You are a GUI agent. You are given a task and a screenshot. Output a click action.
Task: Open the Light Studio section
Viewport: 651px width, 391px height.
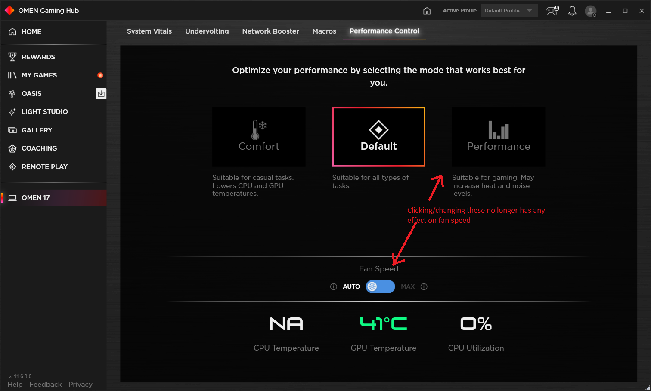click(45, 111)
